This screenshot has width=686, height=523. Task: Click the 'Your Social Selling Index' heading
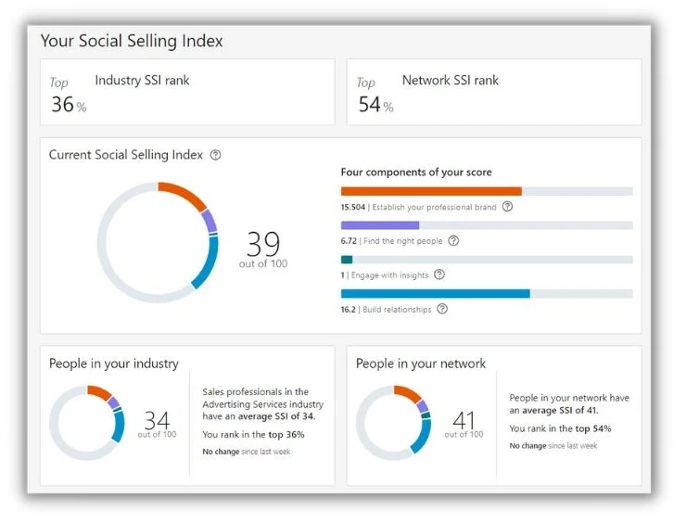132,41
